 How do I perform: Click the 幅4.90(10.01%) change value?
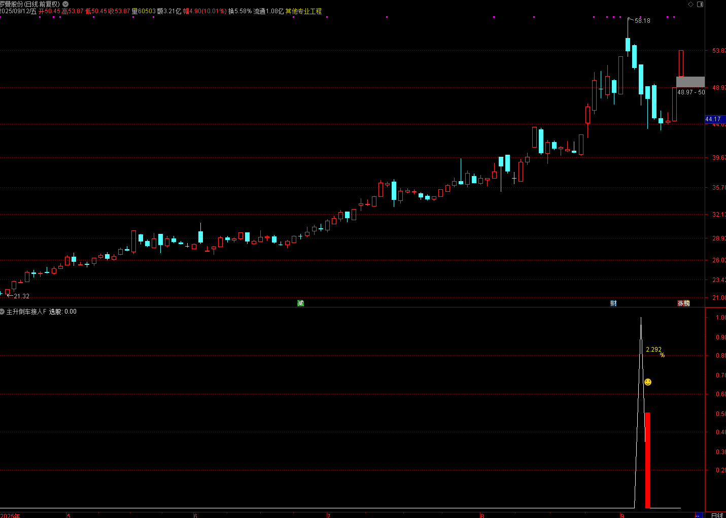tap(205, 11)
